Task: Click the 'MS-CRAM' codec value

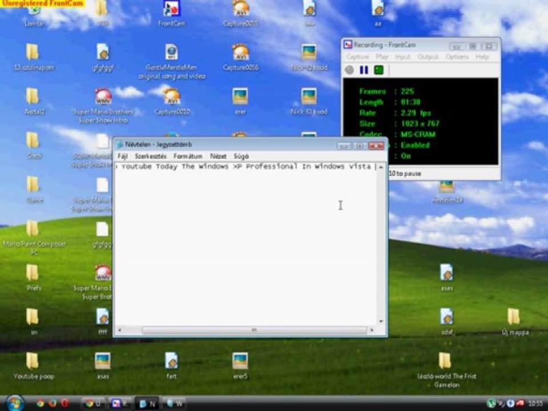Action: [x=418, y=135]
